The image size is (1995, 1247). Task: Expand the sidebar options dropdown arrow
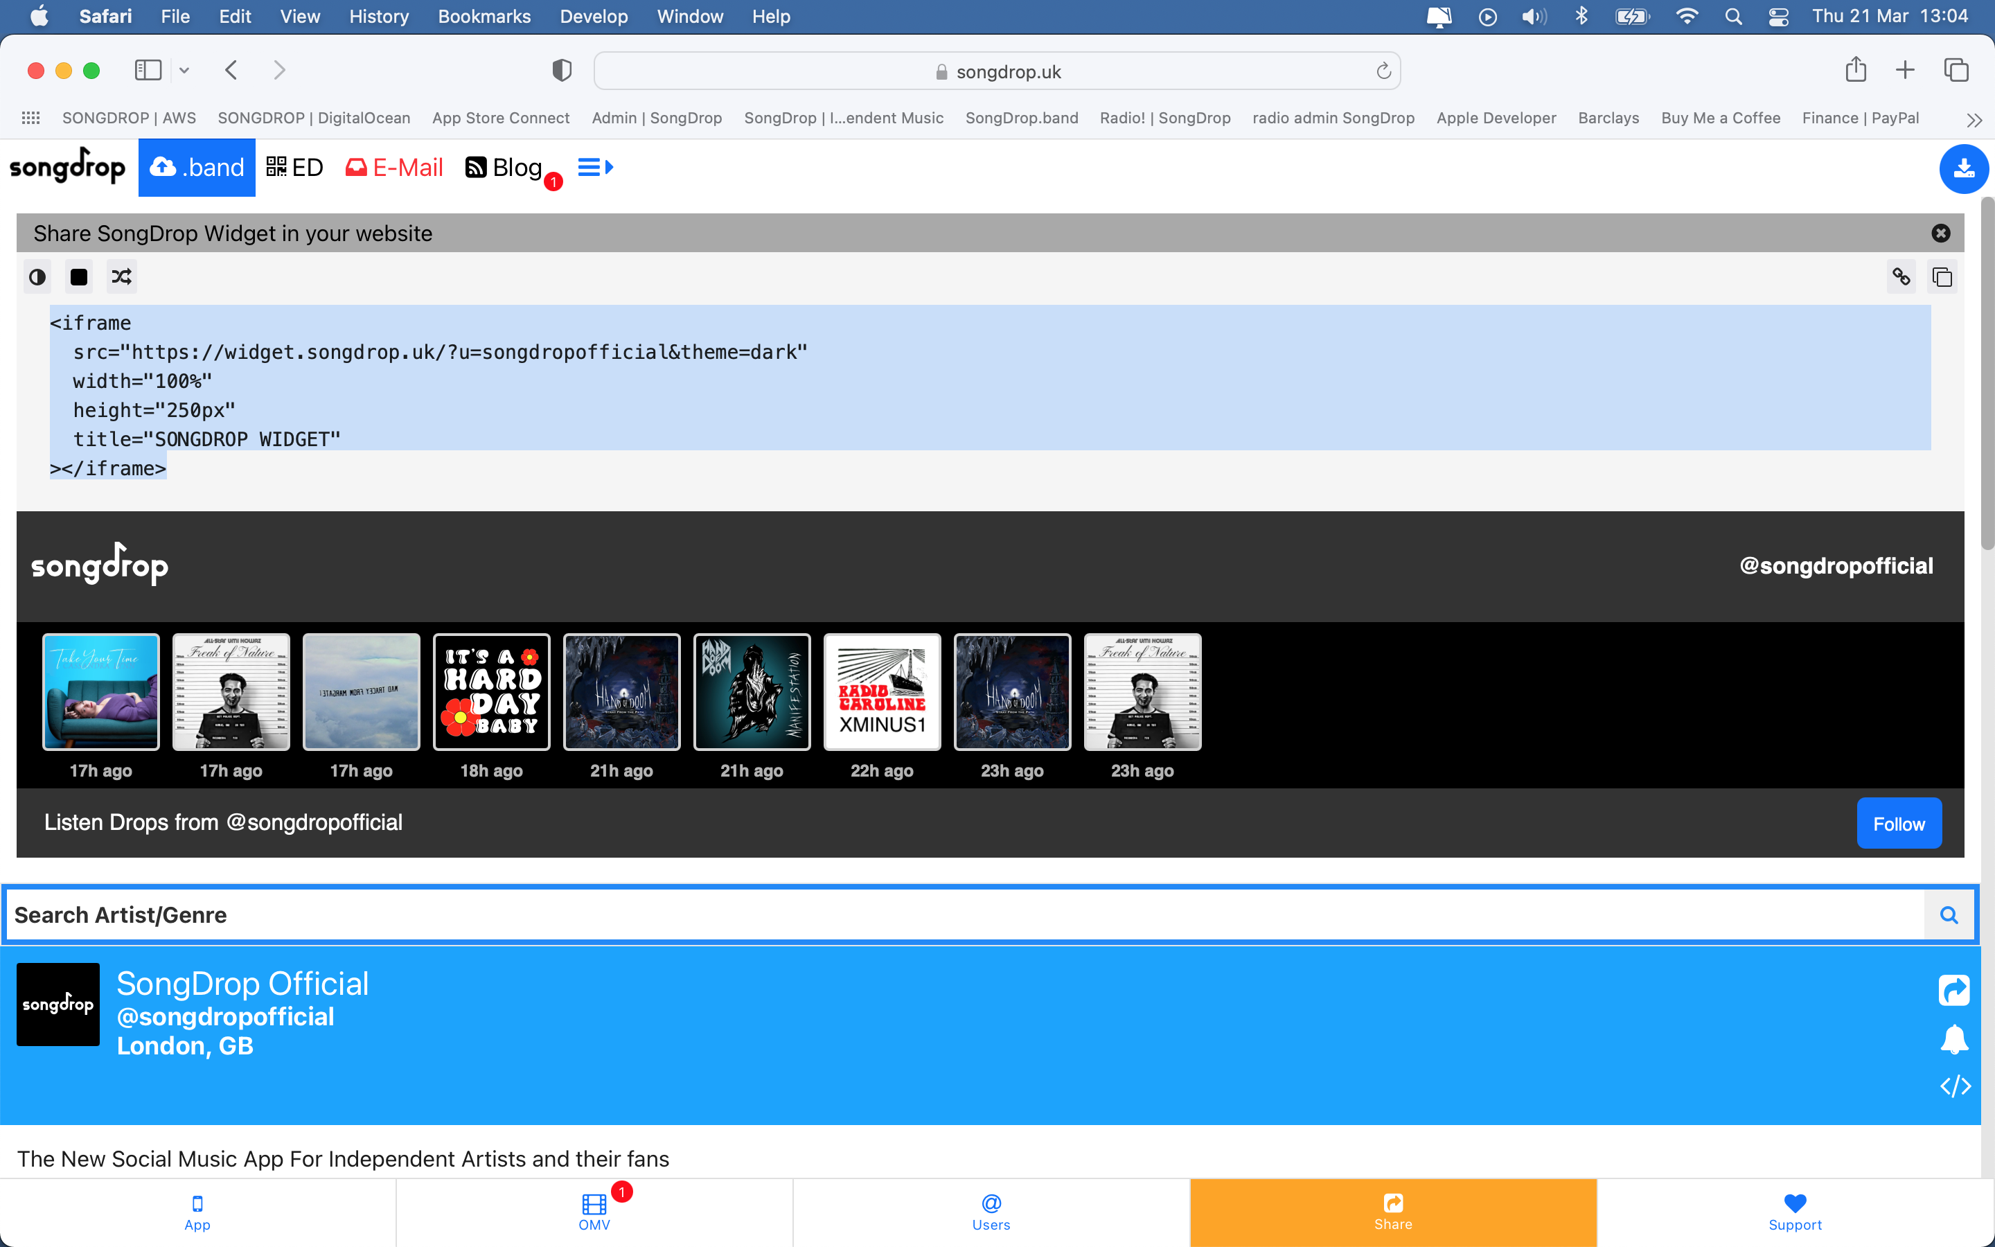point(185,71)
